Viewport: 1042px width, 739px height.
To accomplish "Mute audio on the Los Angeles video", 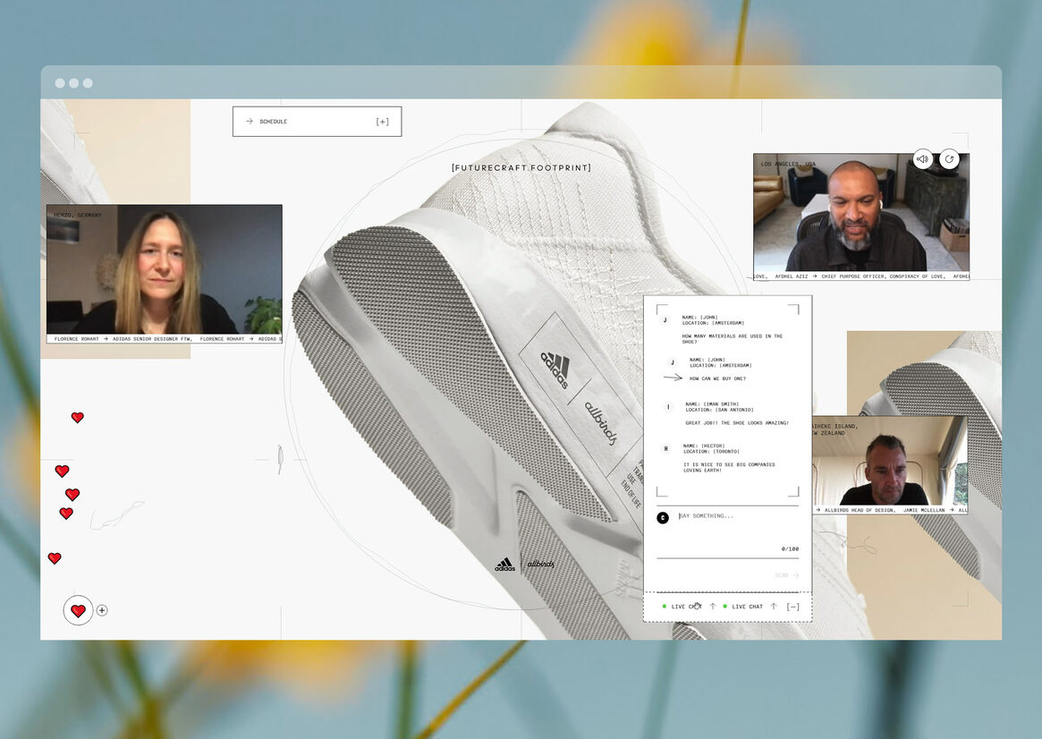I will pyautogui.click(x=922, y=159).
